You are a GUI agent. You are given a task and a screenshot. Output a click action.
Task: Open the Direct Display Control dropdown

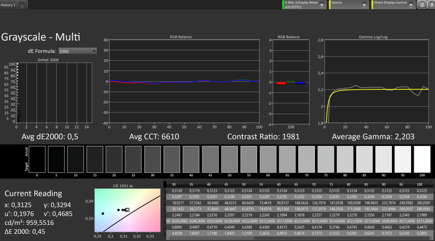point(393,4)
